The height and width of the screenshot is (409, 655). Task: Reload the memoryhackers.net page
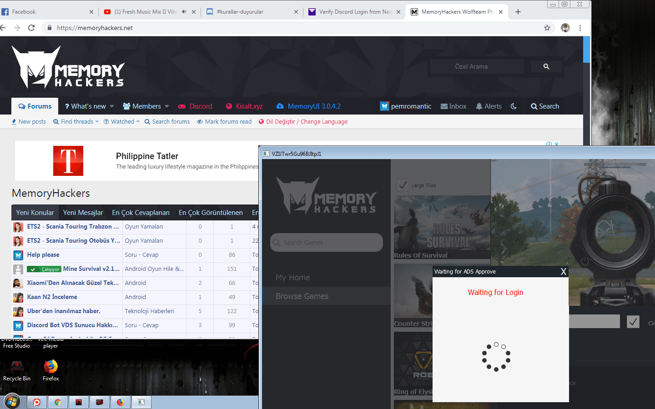31,28
